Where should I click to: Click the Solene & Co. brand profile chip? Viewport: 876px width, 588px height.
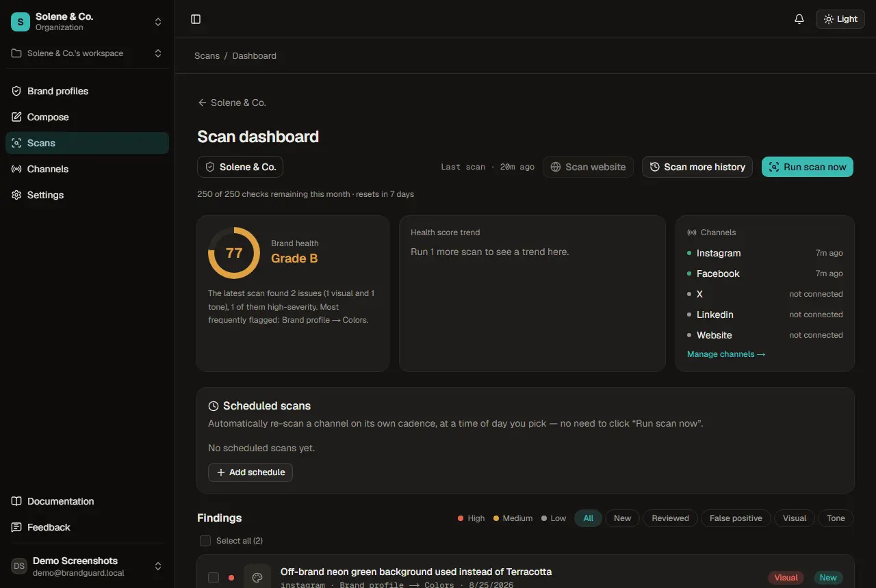[x=240, y=167]
